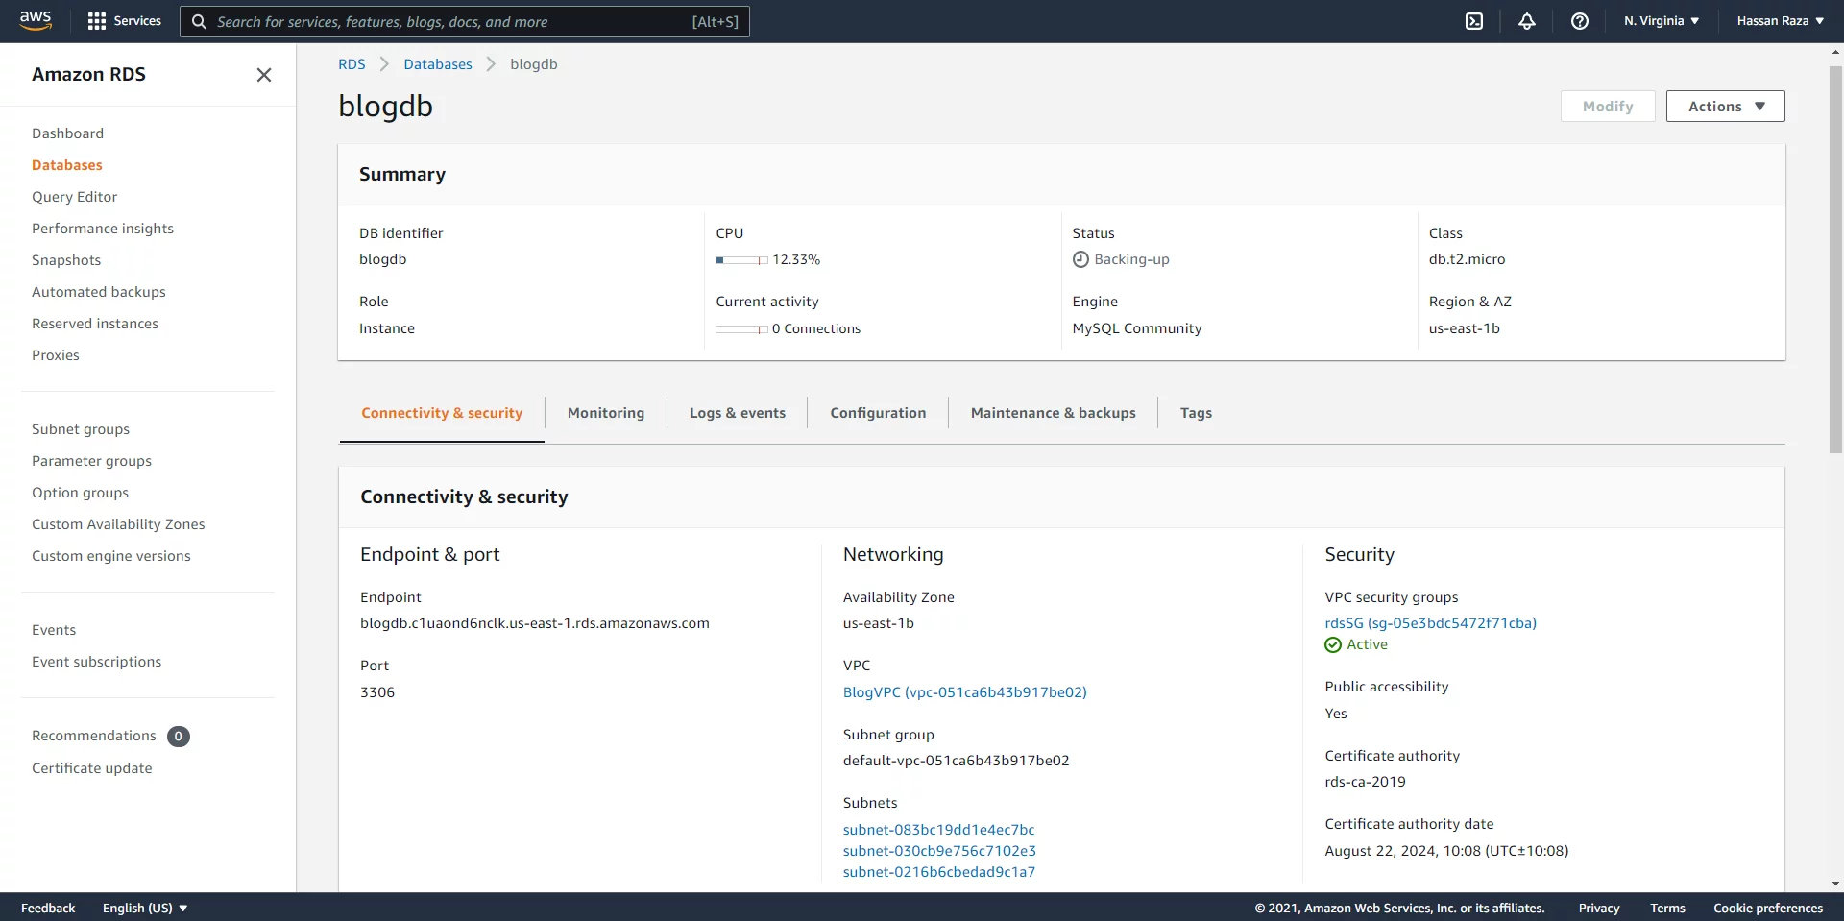Open Snapshots in the sidebar

[66, 260]
